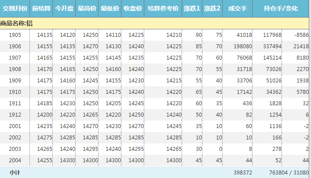Screen dimensions: 311x178
Task: Select the 涨跌1 column header
Action: tap(192, 8)
